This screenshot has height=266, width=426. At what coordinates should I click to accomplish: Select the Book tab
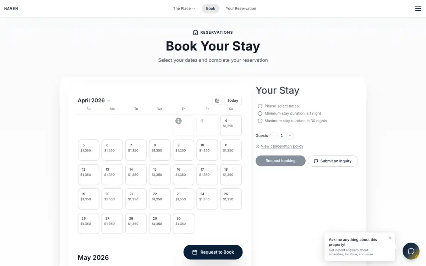pos(211,9)
